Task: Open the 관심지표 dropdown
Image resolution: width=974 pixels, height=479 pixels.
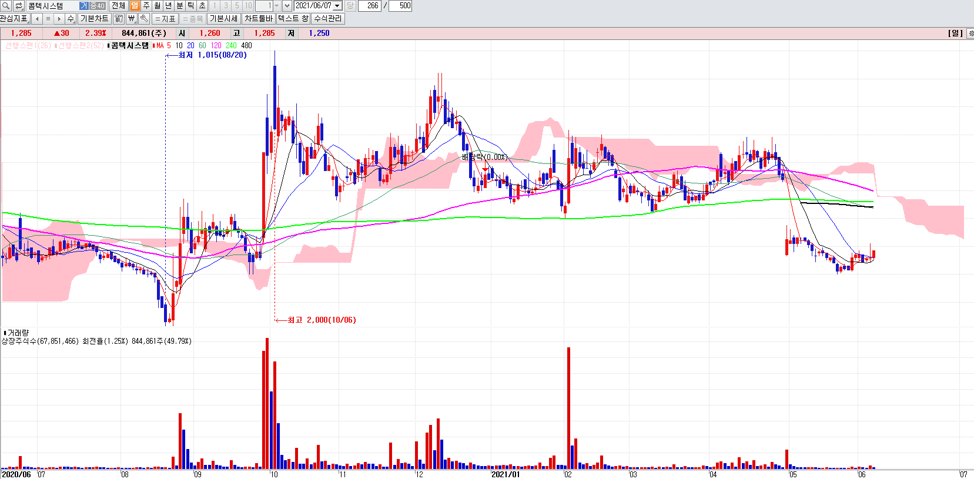Action: click(15, 19)
